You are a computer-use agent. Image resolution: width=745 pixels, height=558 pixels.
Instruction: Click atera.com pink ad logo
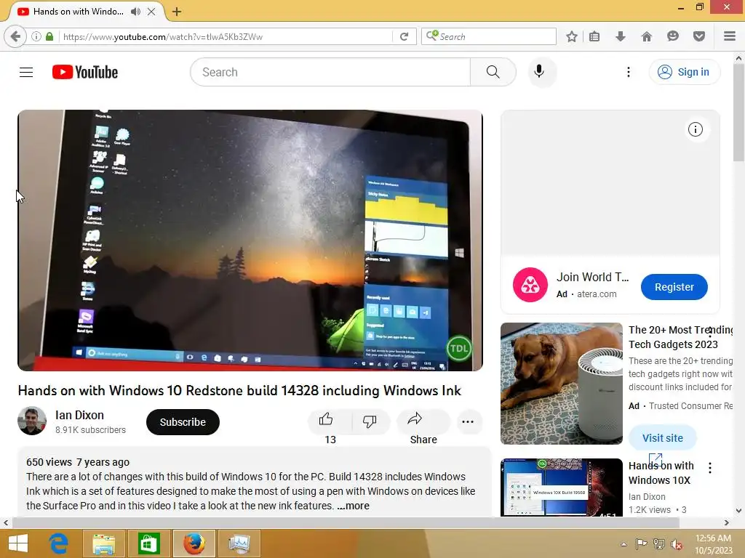tap(530, 285)
